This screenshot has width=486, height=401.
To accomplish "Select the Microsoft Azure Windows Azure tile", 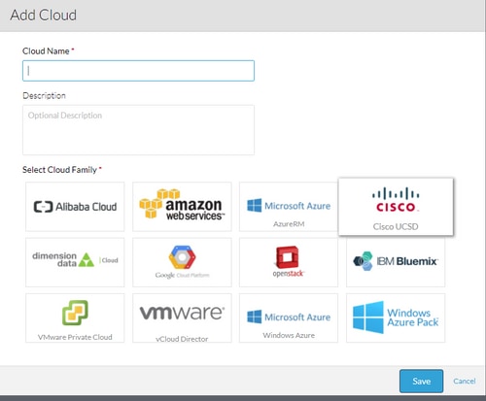I will pyautogui.click(x=289, y=317).
